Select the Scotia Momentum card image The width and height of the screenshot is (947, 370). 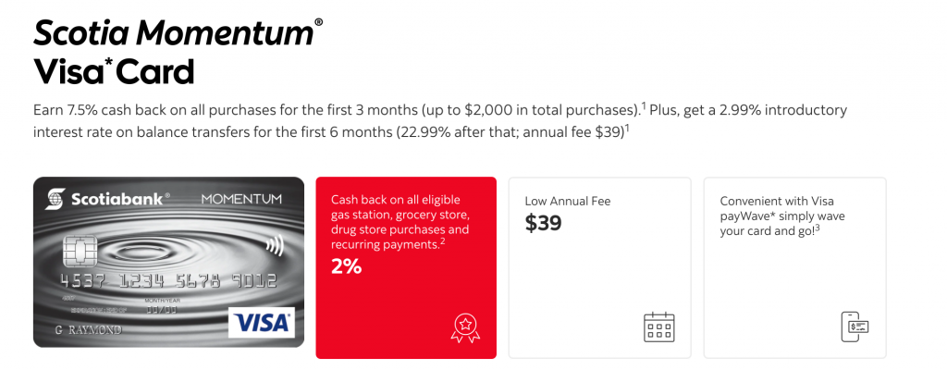[x=168, y=263]
